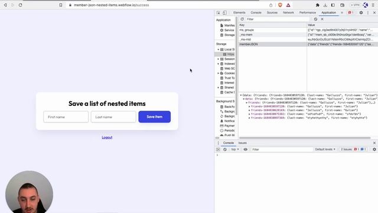Clear all storage with the circle-slash icon

(x=315, y=19)
